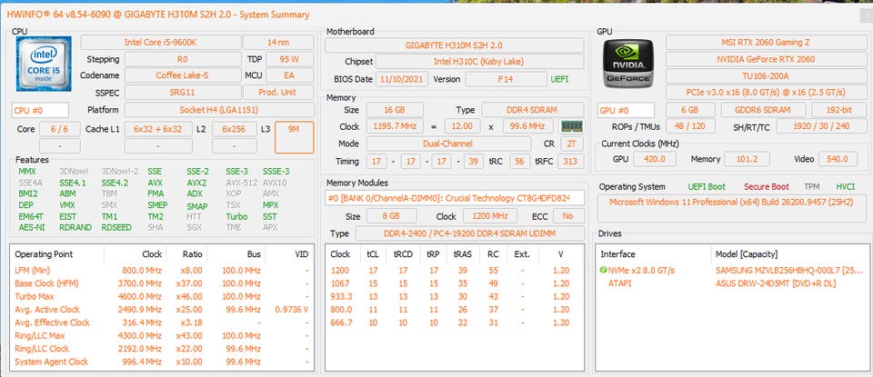Screen dimensions: 873x377
Task: Click the F14 BIOS version field
Action: [507, 79]
